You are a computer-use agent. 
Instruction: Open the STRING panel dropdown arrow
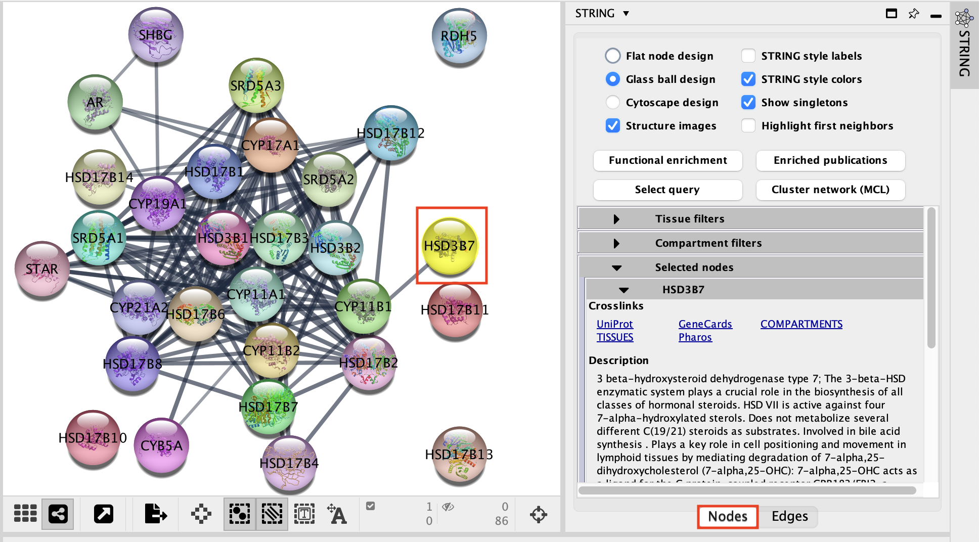[626, 14]
